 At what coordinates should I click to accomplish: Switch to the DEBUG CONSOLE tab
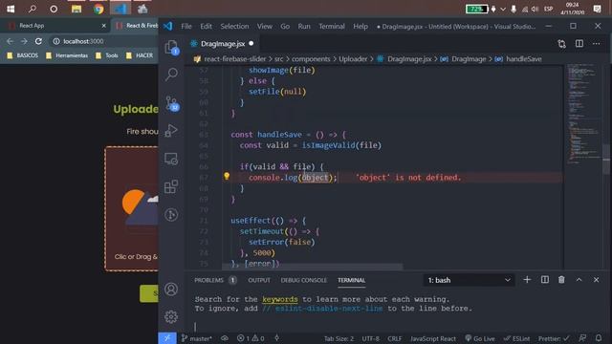(304, 280)
